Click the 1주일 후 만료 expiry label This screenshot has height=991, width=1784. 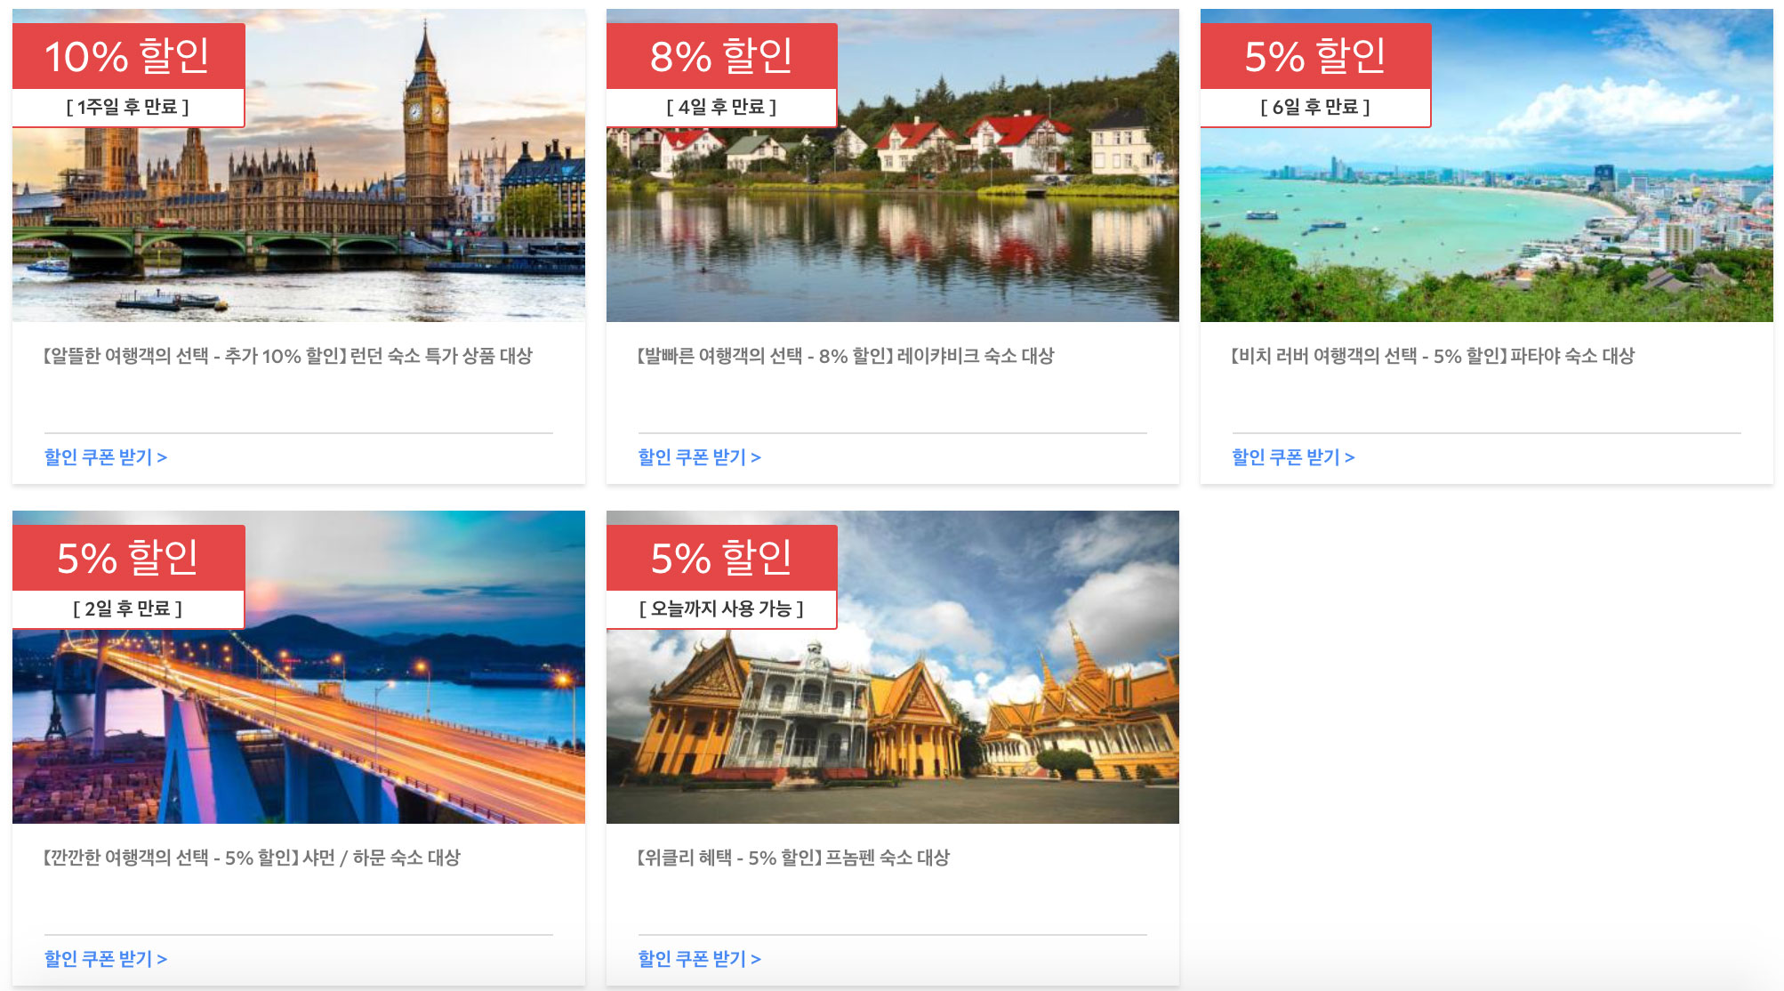click(x=128, y=108)
